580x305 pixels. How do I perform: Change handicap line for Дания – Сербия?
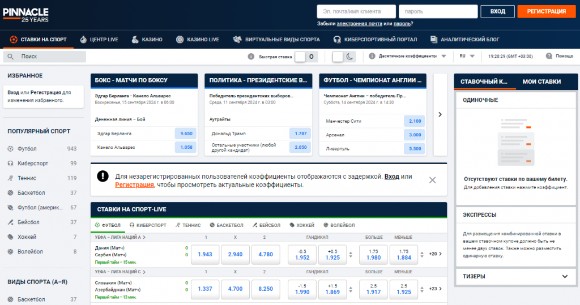[x=351, y=254]
